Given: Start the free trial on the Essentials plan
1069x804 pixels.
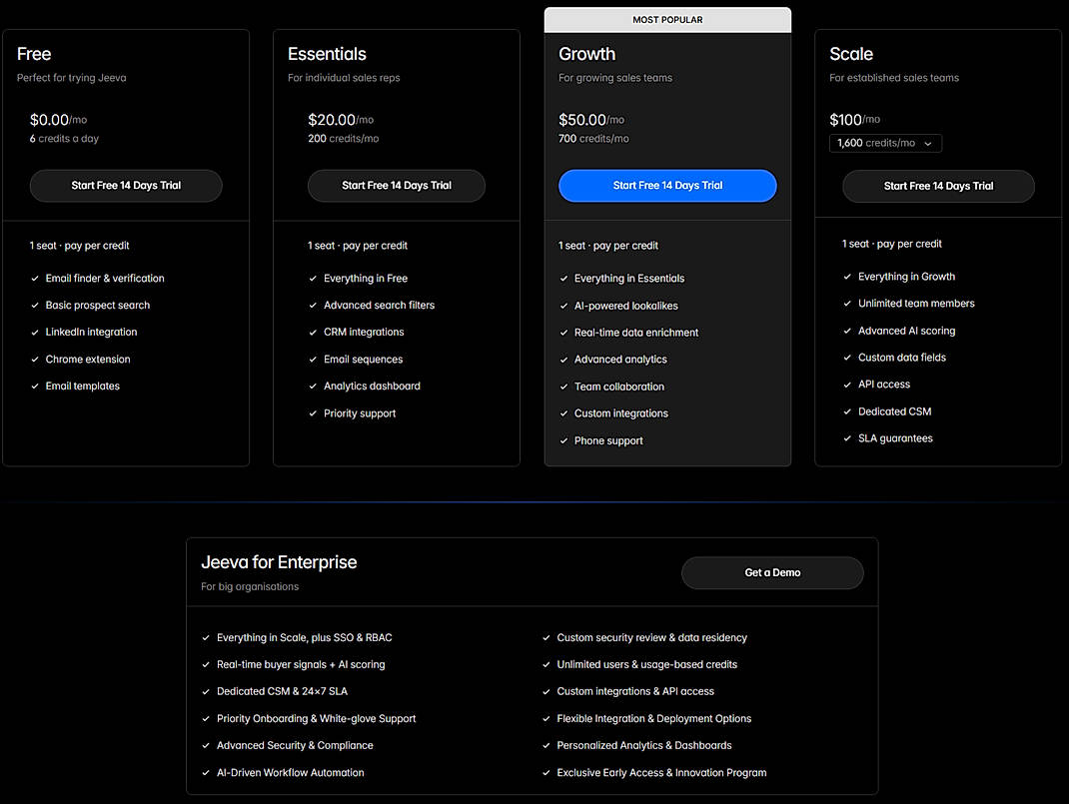Looking at the screenshot, I should (397, 186).
